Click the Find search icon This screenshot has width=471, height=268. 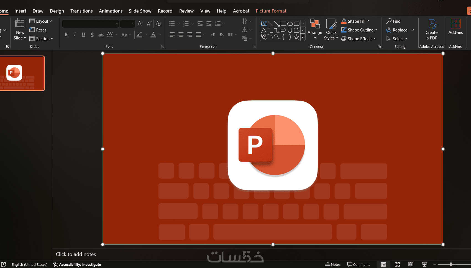click(389, 21)
